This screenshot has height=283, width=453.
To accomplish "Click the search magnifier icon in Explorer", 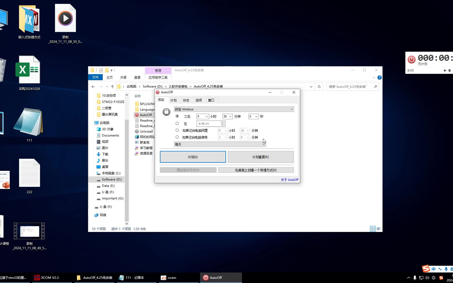I will pyautogui.click(x=375, y=86).
